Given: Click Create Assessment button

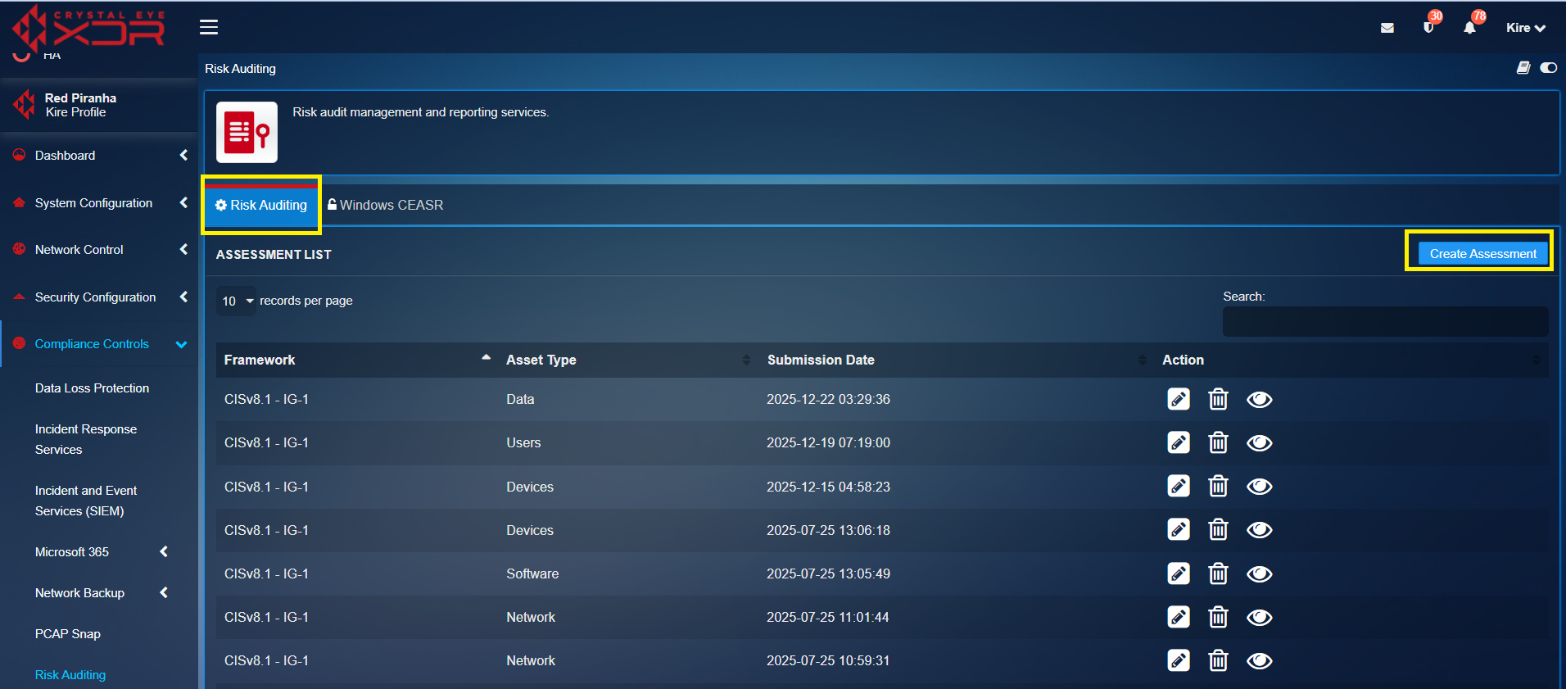Looking at the screenshot, I should click(1482, 254).
